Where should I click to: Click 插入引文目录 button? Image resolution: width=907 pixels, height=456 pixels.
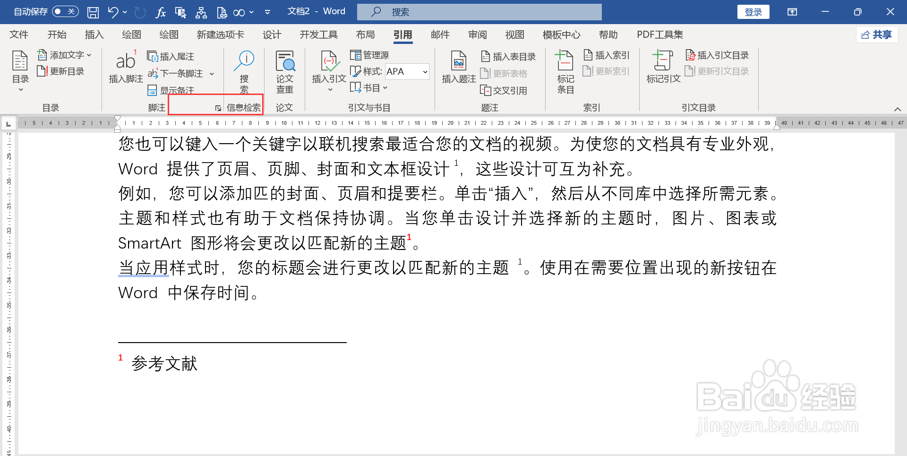(717, 55)
